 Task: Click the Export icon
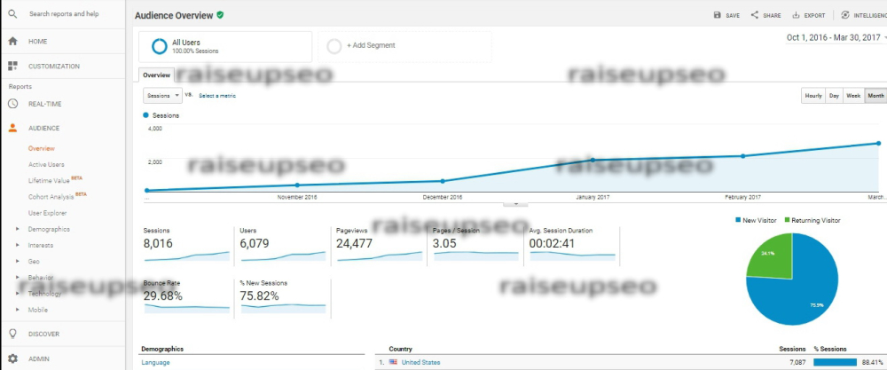click(796, 15)
